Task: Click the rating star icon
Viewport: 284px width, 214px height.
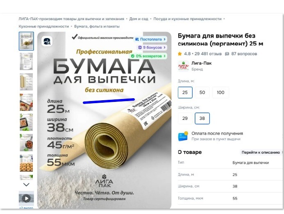Action: pos(179,54)
